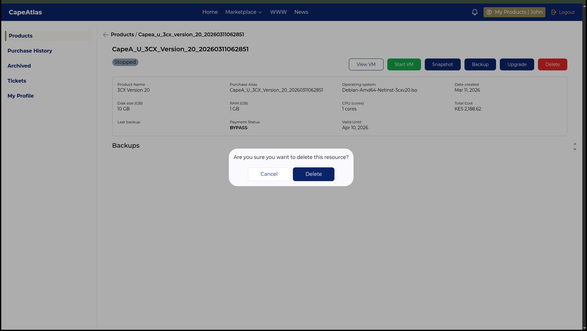Open Tickets in the sidebar

coord(17,81)
